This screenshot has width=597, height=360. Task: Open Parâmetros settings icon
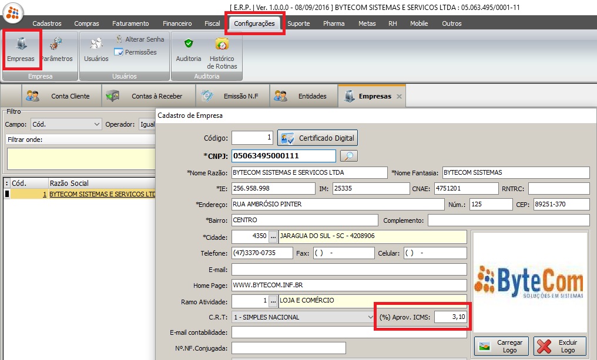pyautogui.click(x=57, y=50)
